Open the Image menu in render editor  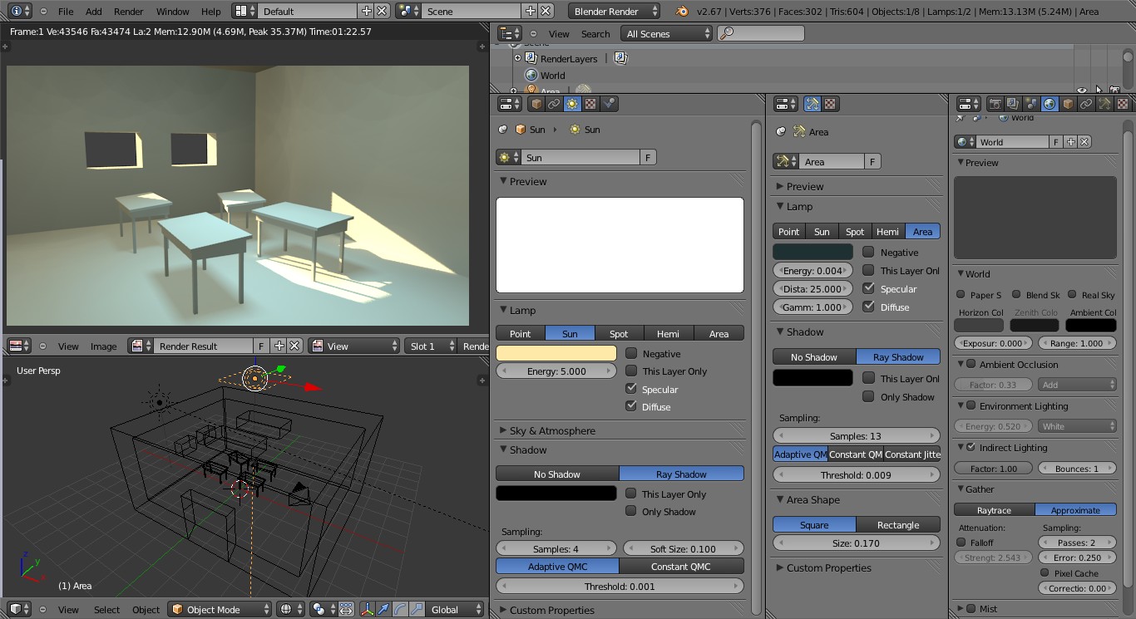[103, 346]
